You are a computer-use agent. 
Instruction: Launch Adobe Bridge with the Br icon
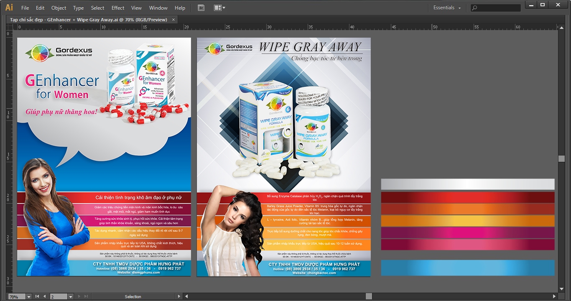click(201, 8)
